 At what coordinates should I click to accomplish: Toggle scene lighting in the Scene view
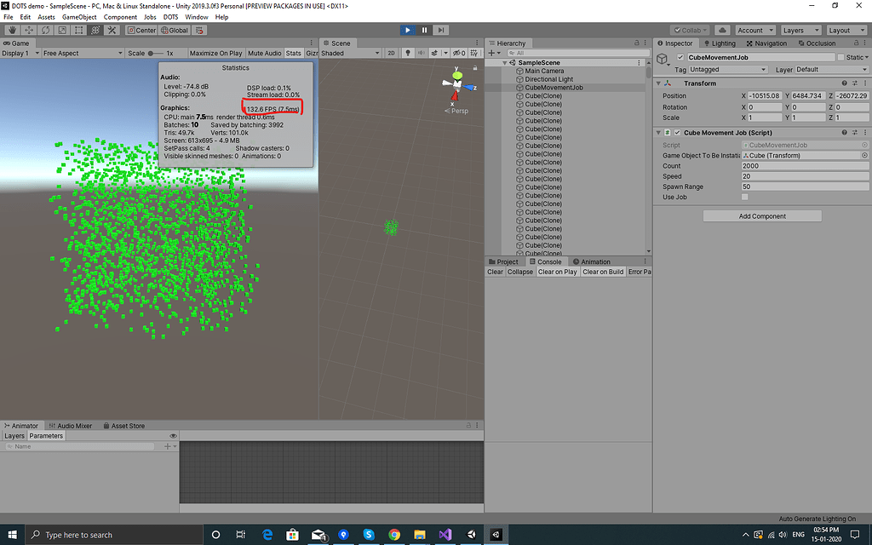click(x=408, y=53)
